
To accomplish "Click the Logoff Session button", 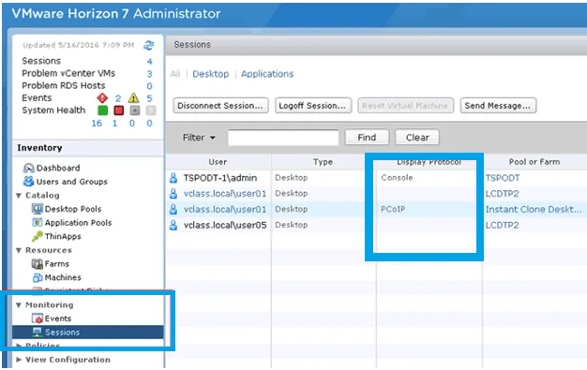I will coord(313,106).
